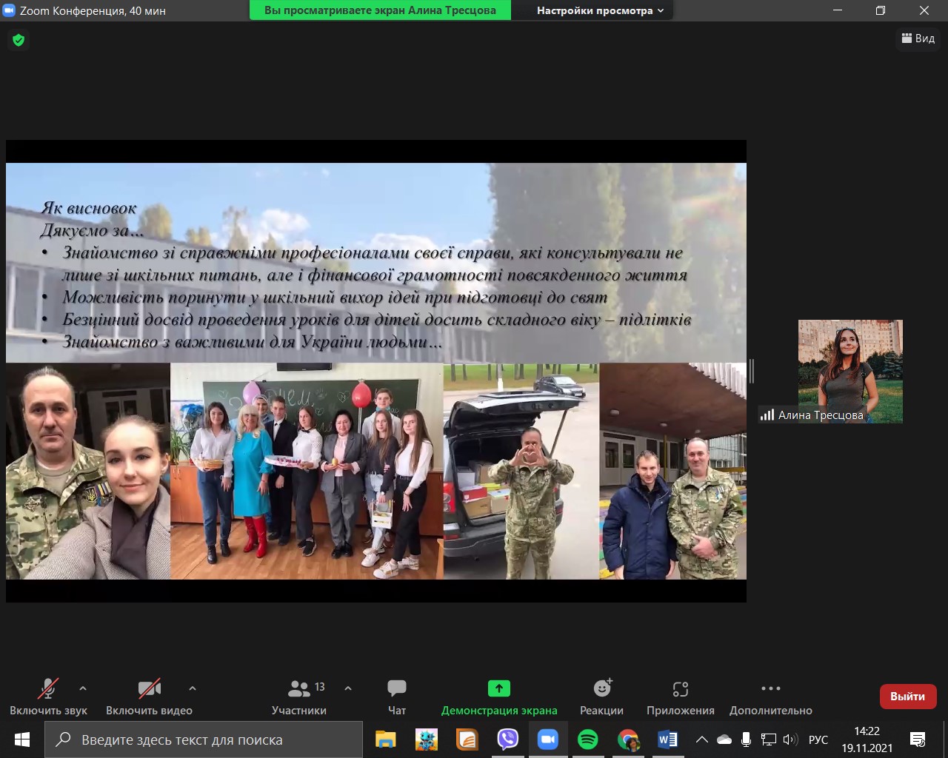Viewport: 948px width, 758px height.
Task: Expand audio options arrow next to microphone
Action: pyautogui.click(x=83, y=688)
